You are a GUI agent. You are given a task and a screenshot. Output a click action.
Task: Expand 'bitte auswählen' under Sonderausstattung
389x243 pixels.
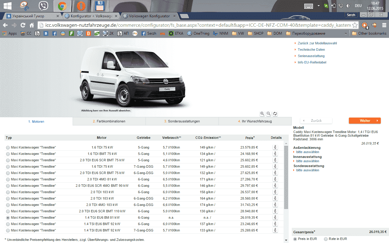(x=308, y=170)
